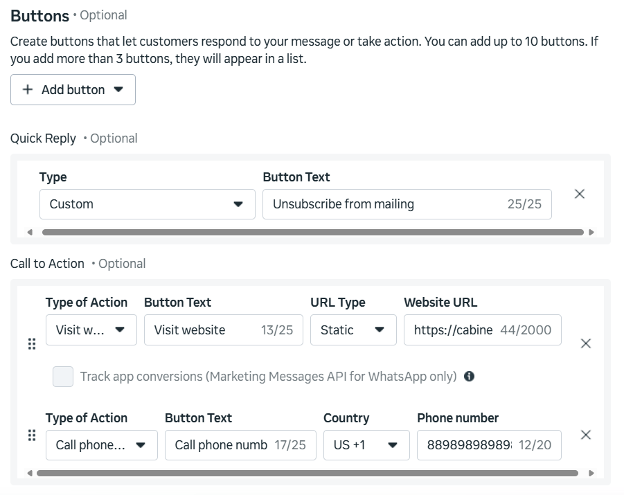Remove the Quick Reply unsubscribe button
Image resolution: width=624 pixels, height=495 pixels.
(x=580, y=195)
